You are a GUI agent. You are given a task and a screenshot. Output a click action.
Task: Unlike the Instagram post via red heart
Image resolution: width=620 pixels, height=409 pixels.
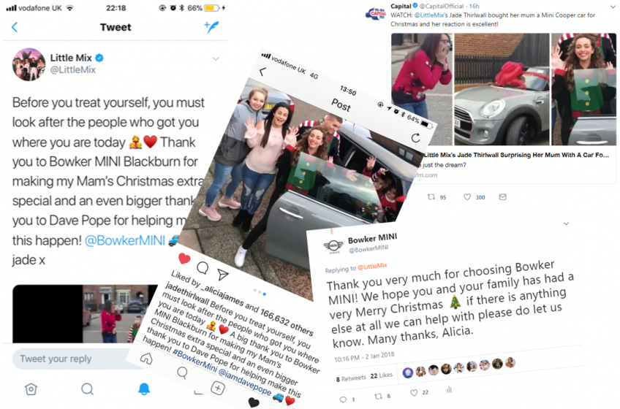(184, 259)
